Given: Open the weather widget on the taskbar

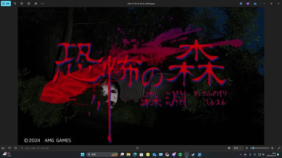Looking at the screenshot, I should [7, 154].
